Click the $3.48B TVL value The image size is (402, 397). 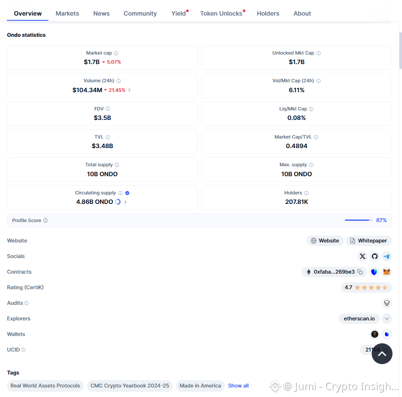tap(102, 146)
